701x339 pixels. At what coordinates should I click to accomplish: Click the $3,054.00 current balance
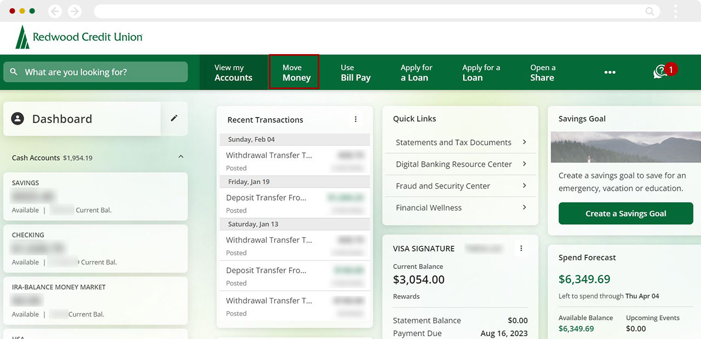[x=419, y=279]
